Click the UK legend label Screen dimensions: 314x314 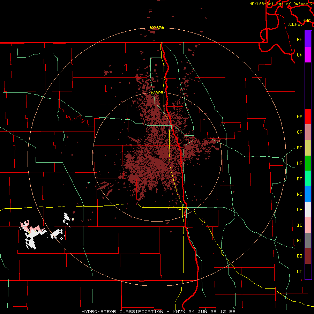(x=299, y=55)
